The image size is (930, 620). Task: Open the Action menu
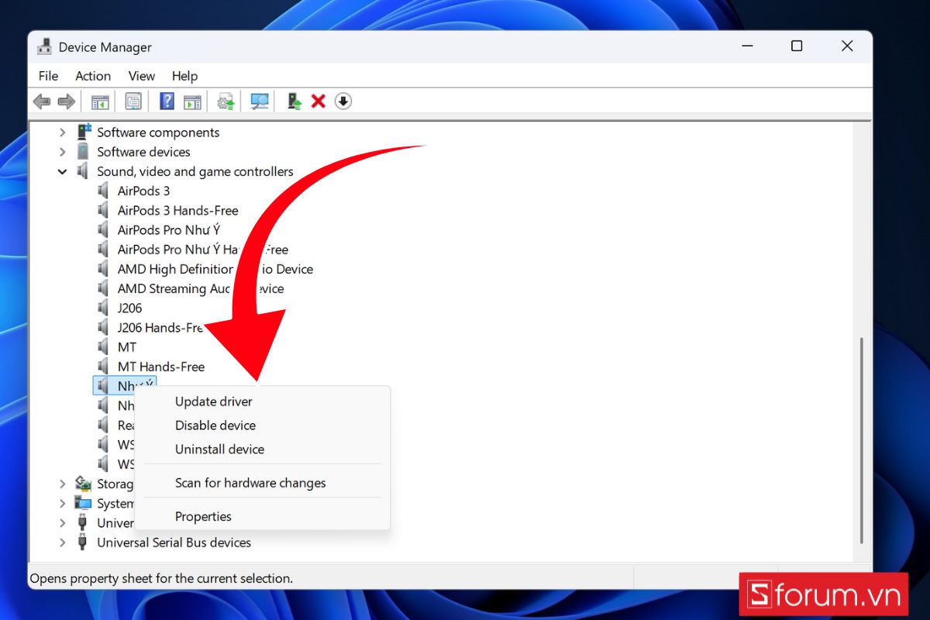[93, 76]
